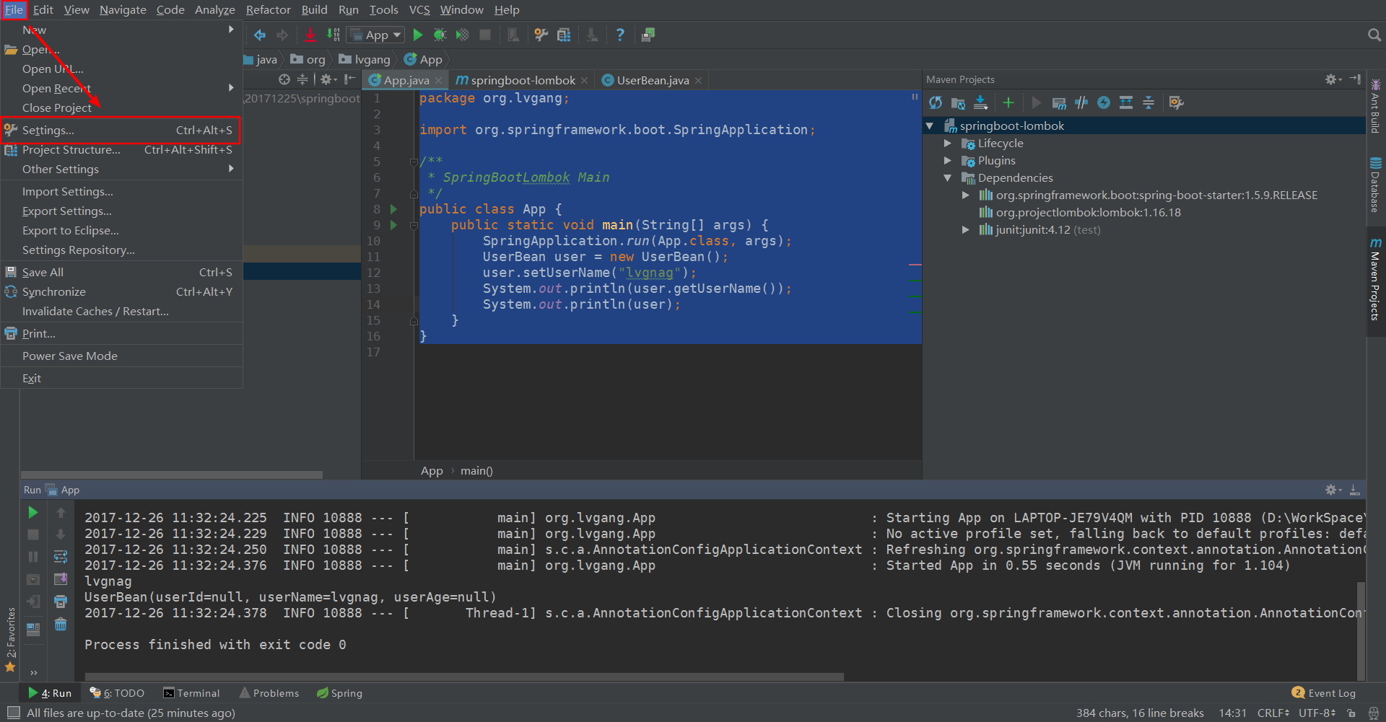Viewport: 1386px width, 722px height.
Task: Expand the Plugins node
Action: [948, 161]
